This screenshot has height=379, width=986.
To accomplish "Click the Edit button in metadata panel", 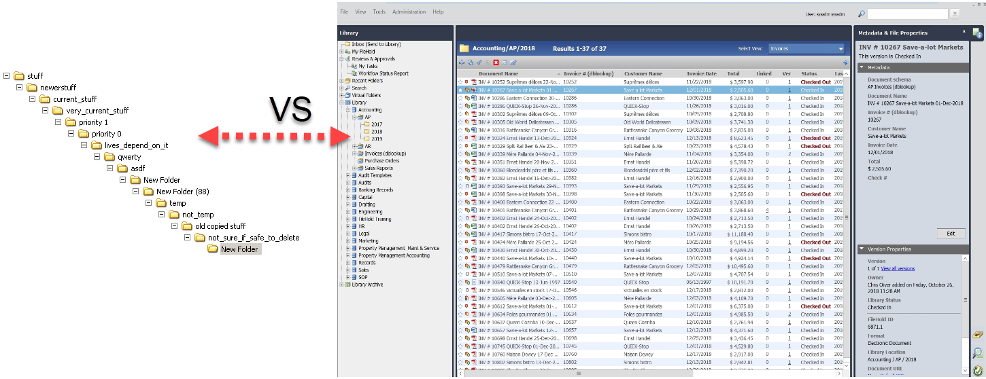I will [x=951, y=234].
